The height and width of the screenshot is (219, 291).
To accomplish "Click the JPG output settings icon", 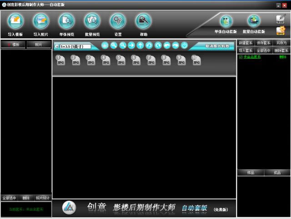I will tap(281, 31).
